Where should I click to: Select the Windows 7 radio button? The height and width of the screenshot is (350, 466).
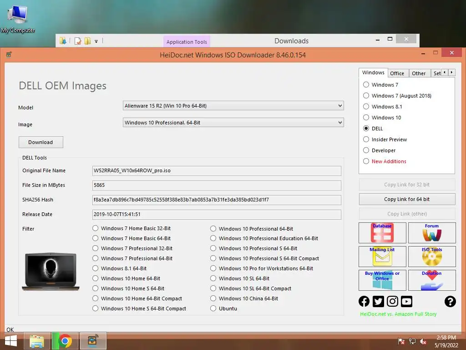click(x=366, y=85)
